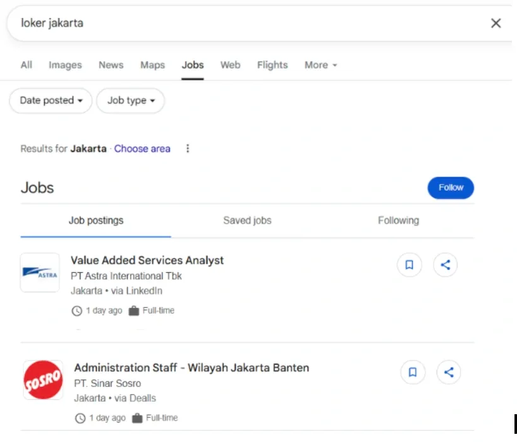Expand the More menu
Viewport: 517px width, 442px height.
[320, 65]
